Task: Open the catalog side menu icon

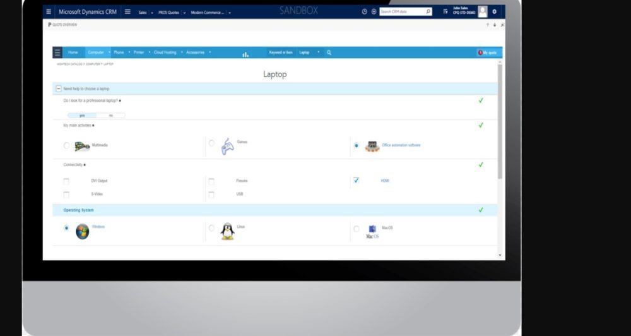Action: point(57,52)
